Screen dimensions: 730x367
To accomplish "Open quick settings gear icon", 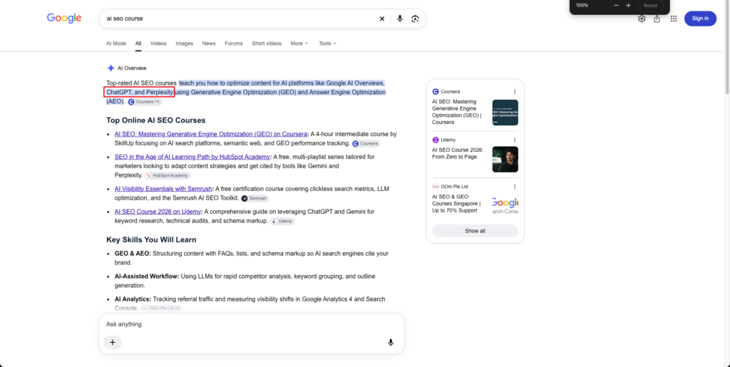I will point(642,19).
